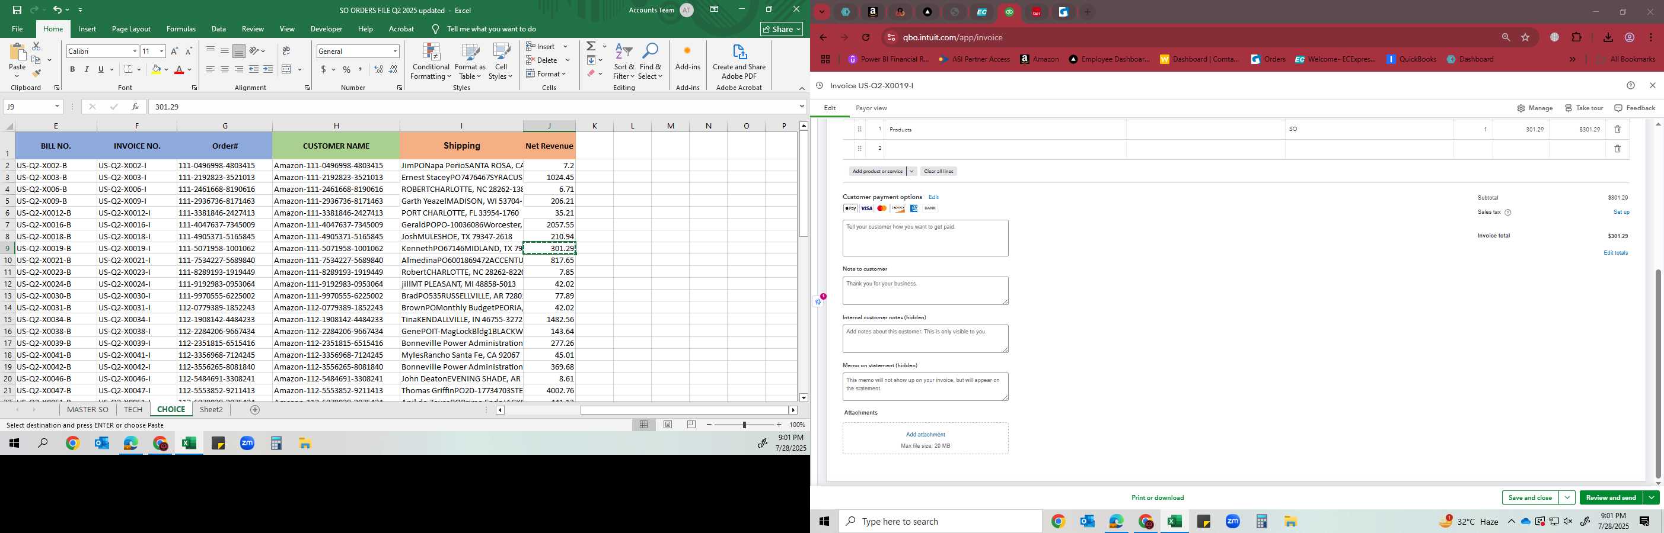This screenshot has width=1664, height=533.
Task: Open Sort & Filter tool
Action: tap(624, 62)
